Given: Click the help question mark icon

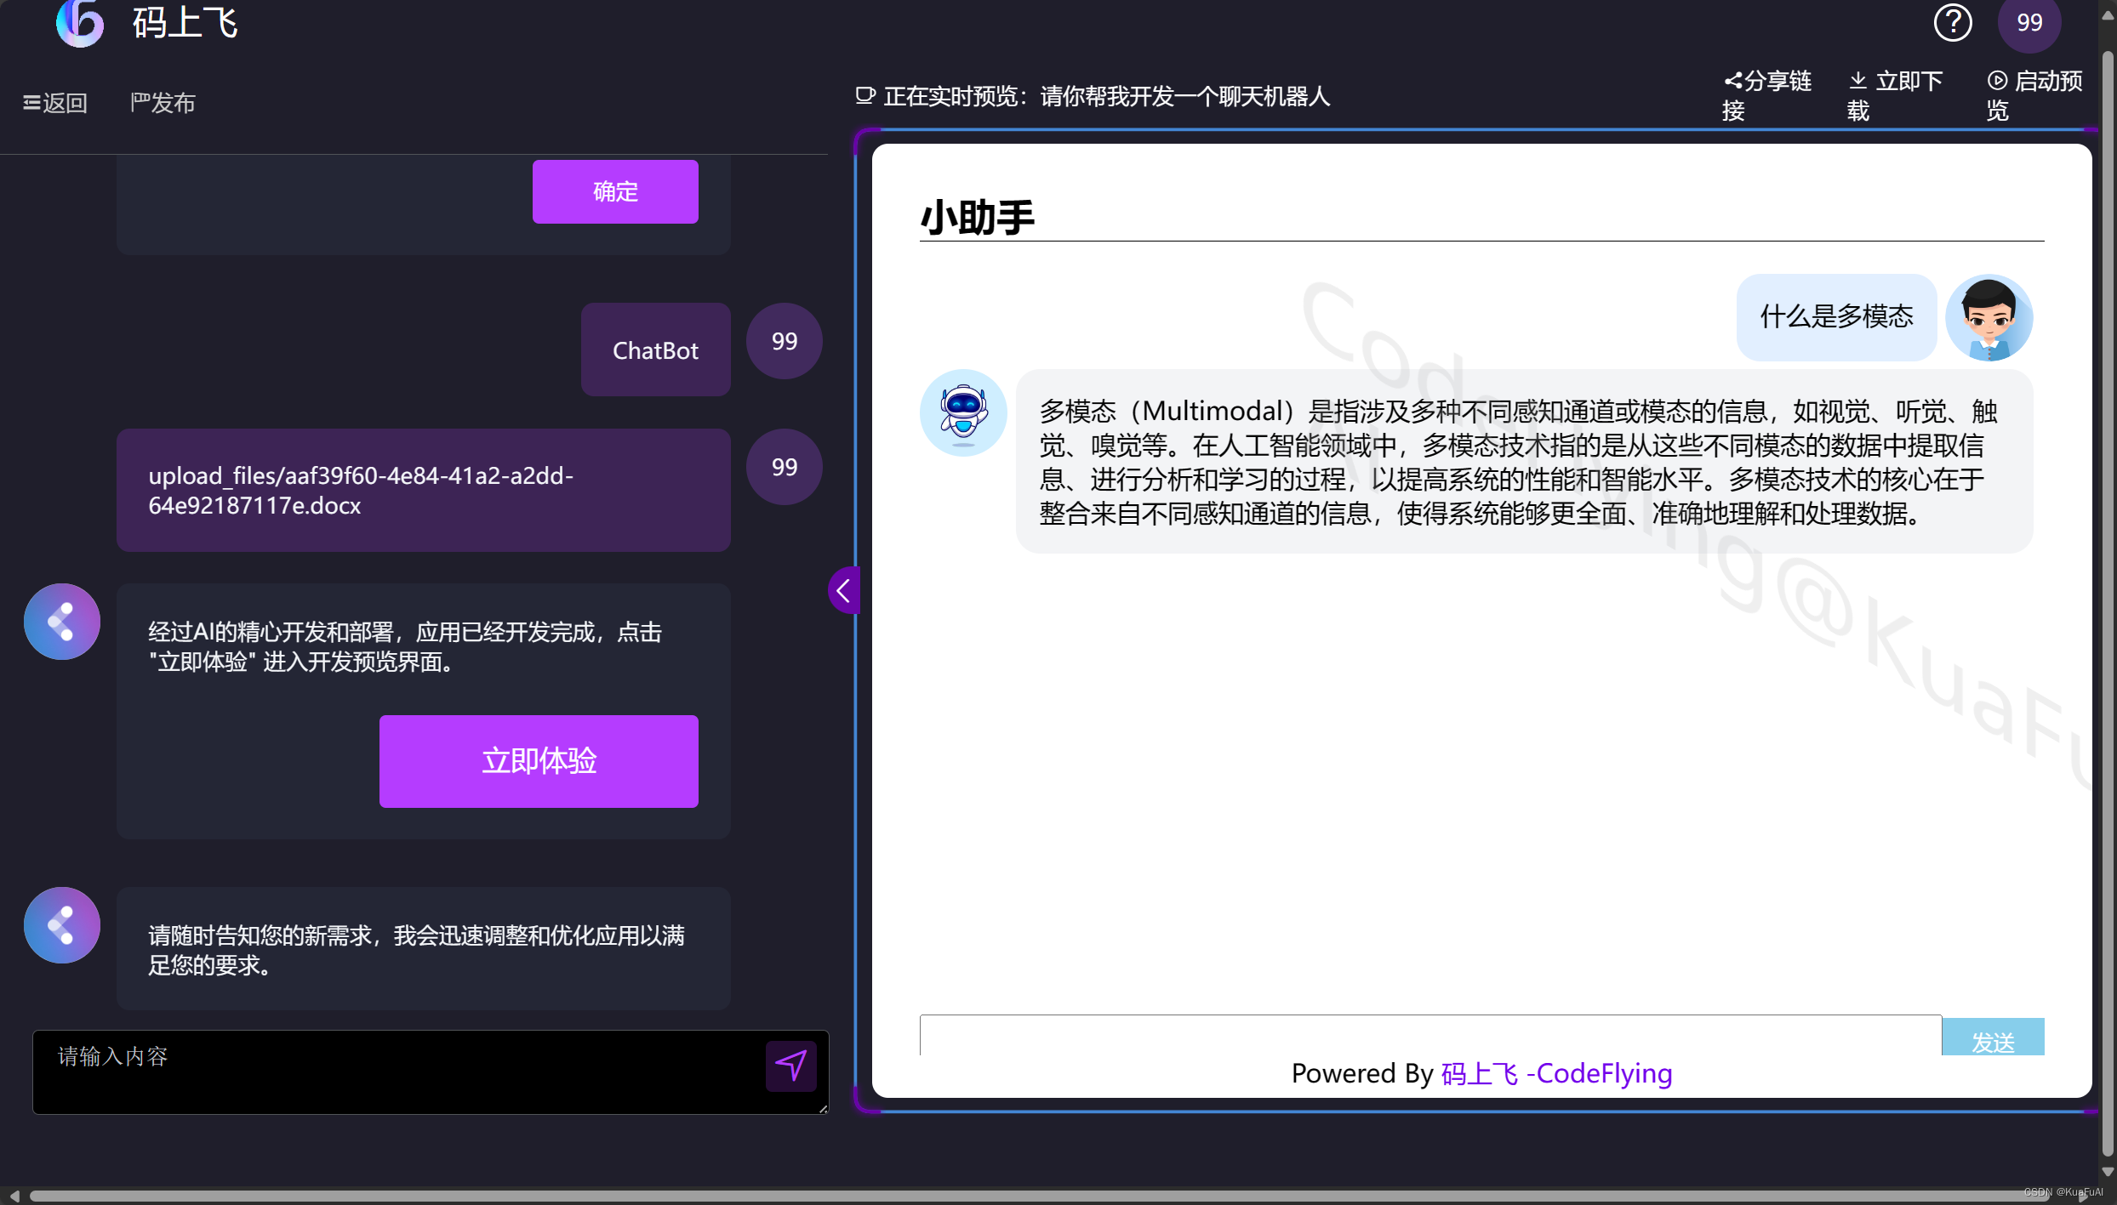Looking at the screenshot, I should (1952, 23).
